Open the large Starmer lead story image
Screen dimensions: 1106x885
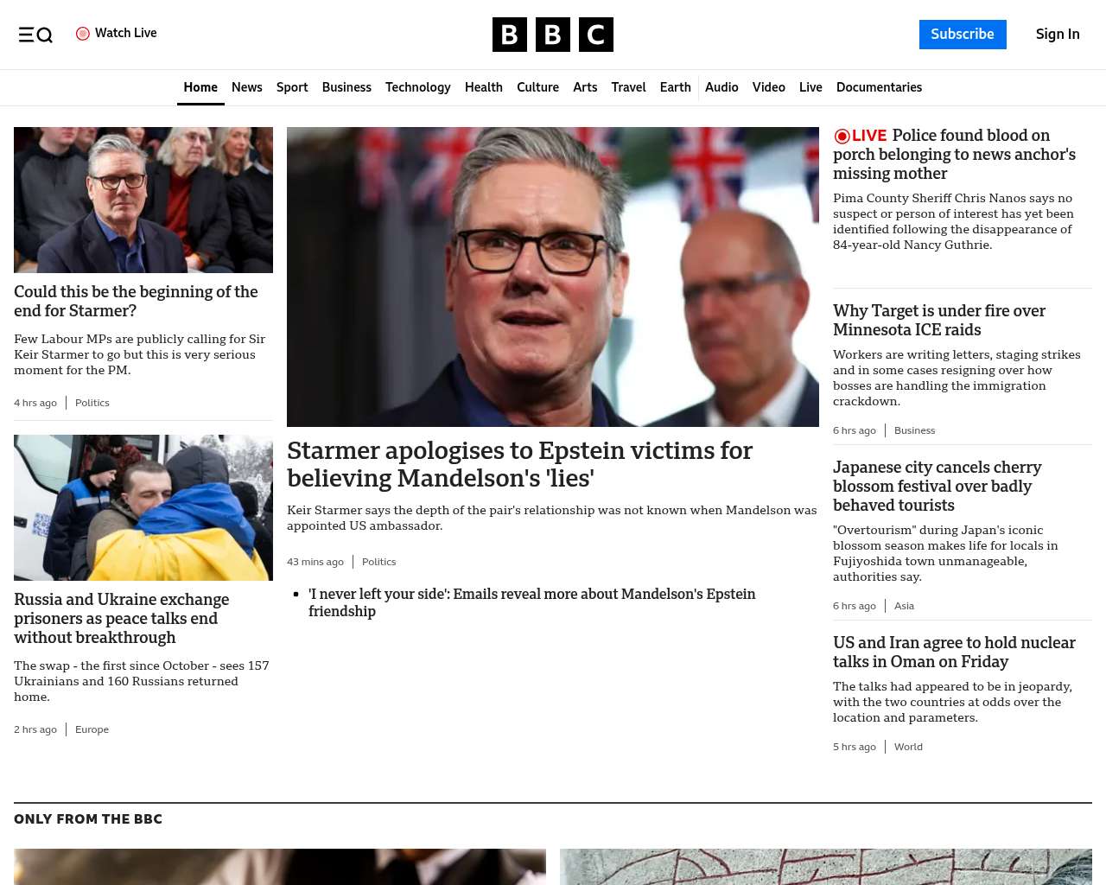pyautogui.click(x=553, y=277)
